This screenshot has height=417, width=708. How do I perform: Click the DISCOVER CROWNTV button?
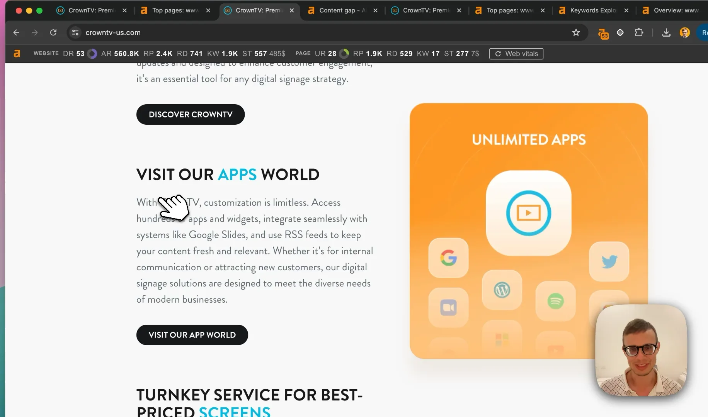[191, 114]
